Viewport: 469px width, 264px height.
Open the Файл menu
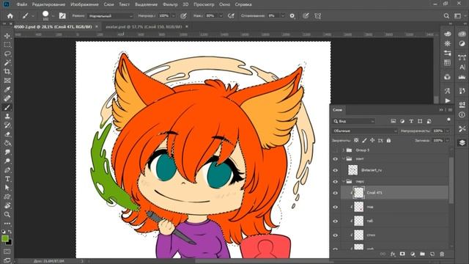[22, 4]
